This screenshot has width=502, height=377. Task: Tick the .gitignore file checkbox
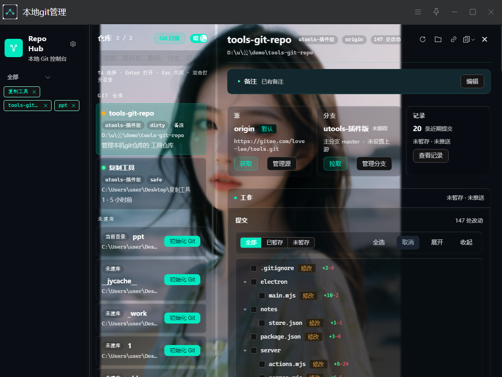[254, 268]
